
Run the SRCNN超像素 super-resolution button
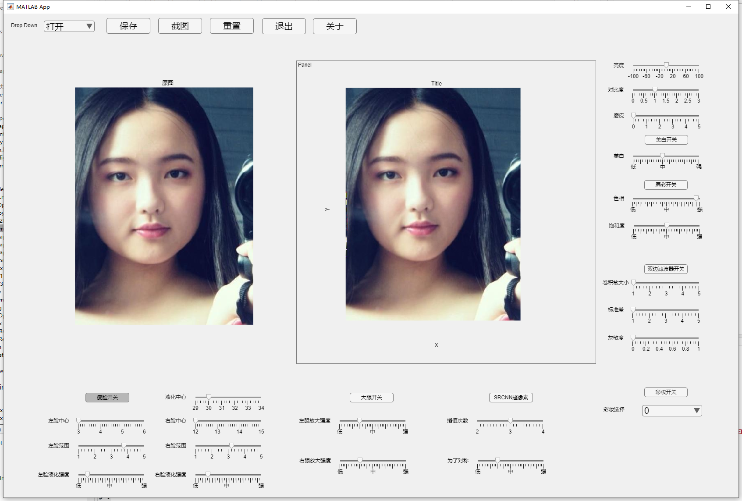(x=511, y=398)
